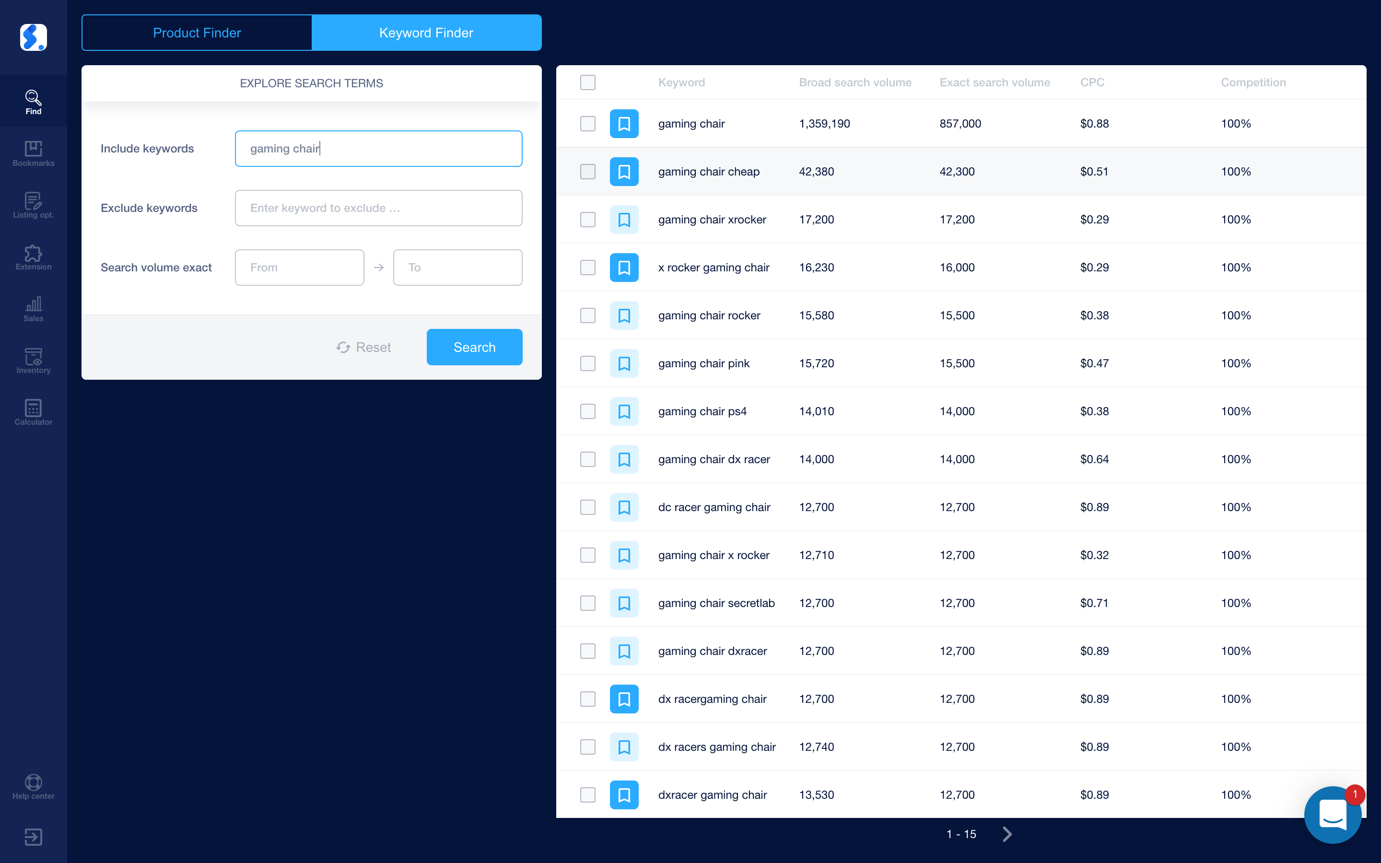
Task: Go to Sales in sidebar
Action: tap(33, 309)
